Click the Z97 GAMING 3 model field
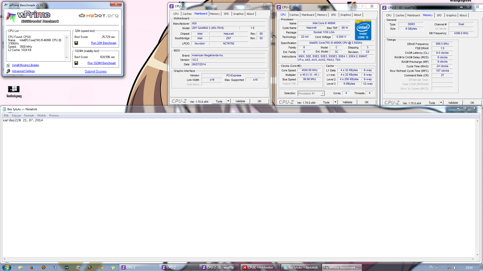The width and height of the screenshot is (483, 271). [215, 28]
